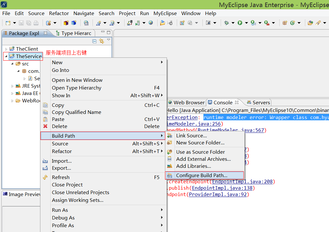Switch to the Servers tab
This screenshot has height=232, width=329.
pyautogui.click(x=259, y=103)
